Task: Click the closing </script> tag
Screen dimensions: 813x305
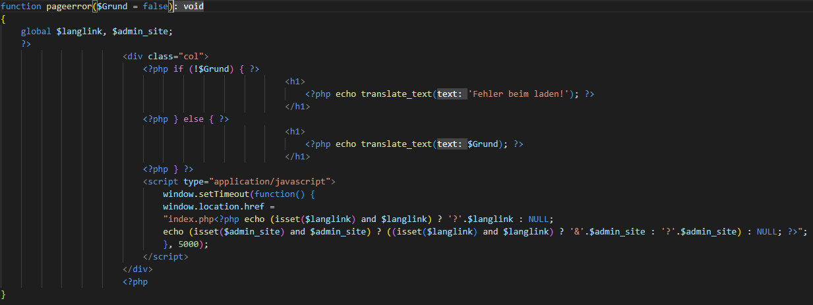Action: click(x=166, y=257)
